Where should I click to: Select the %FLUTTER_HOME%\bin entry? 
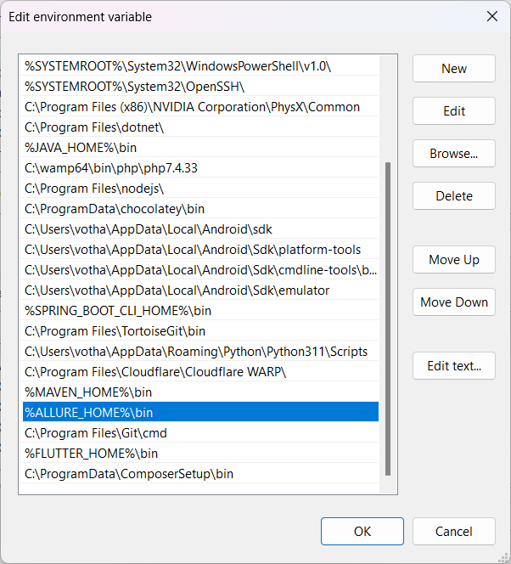[200, 454]
